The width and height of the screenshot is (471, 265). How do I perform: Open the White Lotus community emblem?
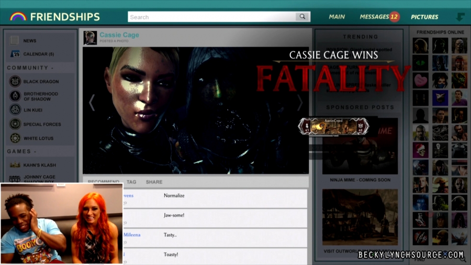(x=15, y=138)
